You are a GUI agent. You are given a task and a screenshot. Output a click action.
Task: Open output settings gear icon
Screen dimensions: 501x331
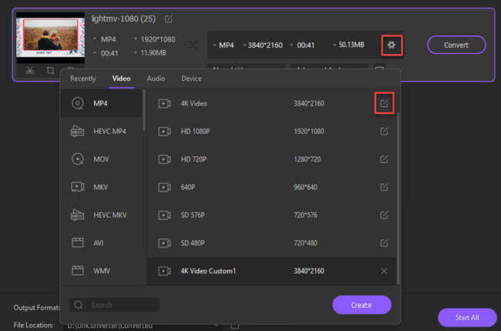[x=392, y=45]
